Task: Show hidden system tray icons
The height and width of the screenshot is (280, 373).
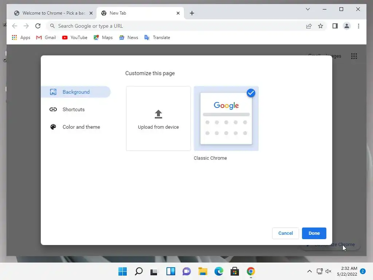Action: coord(310,271)
